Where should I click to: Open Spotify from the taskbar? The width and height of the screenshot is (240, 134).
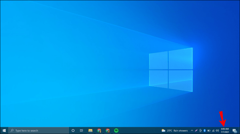coord(116,131)
